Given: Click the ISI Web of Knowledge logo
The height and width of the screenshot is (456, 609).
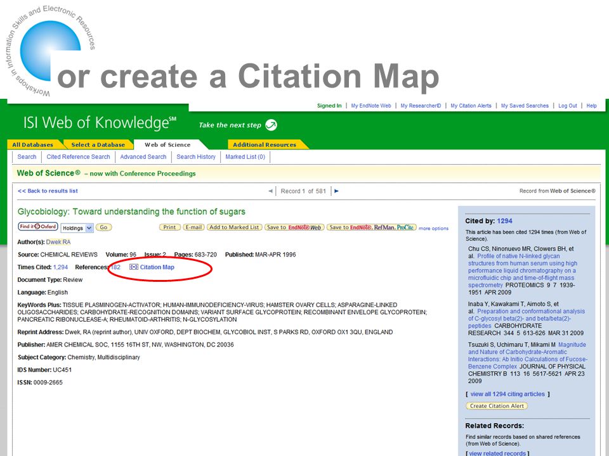Looking at the screenshot, I should [x=100, y=122].
